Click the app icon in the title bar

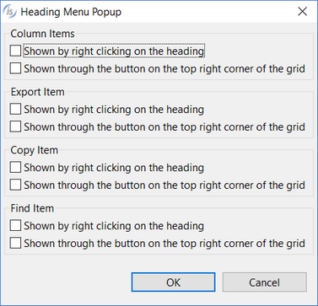[10, 12]
